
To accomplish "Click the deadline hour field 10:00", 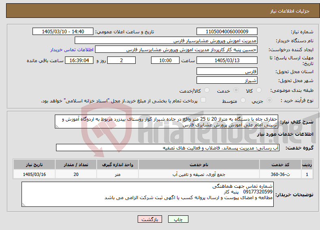I will point(165,60).
